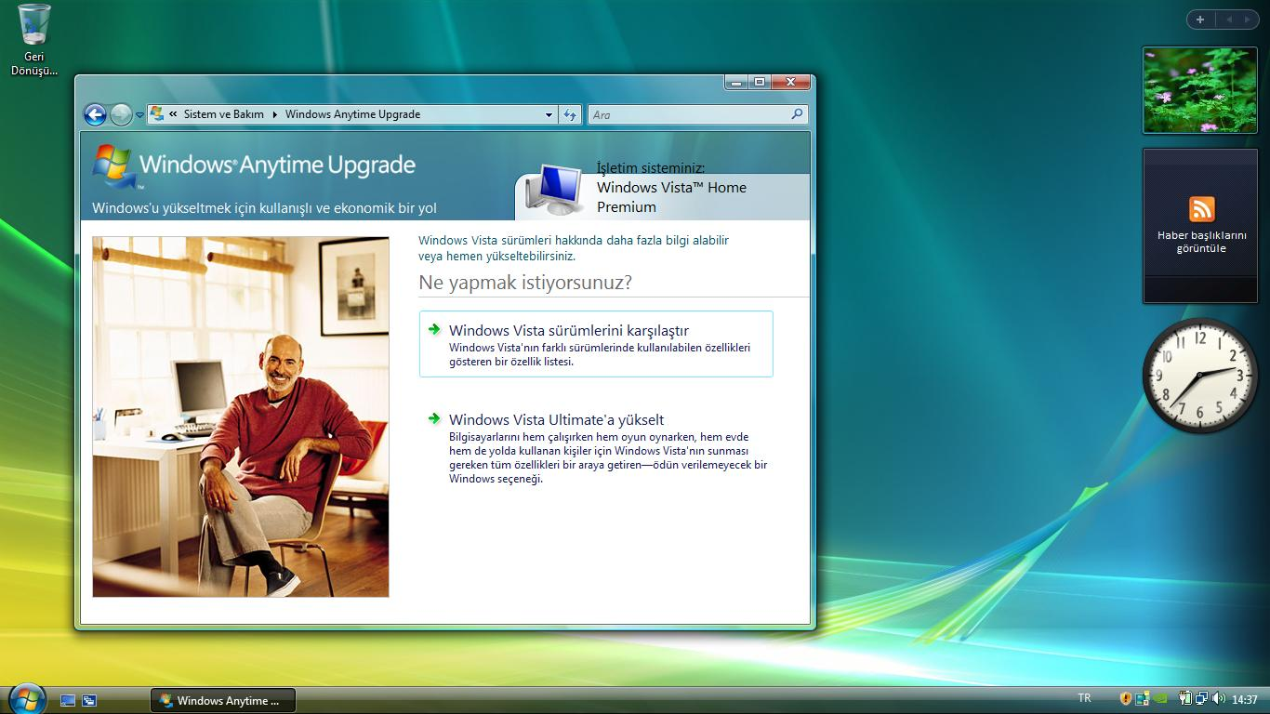
Task: Click 'Windows Anytime ...' taskbar button
Action: (223, 700)
